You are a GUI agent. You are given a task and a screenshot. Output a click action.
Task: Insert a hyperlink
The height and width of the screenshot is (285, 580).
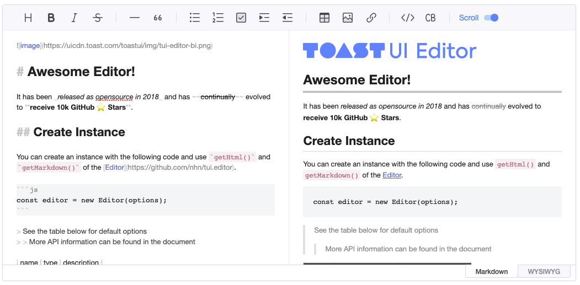pos(371,18)
